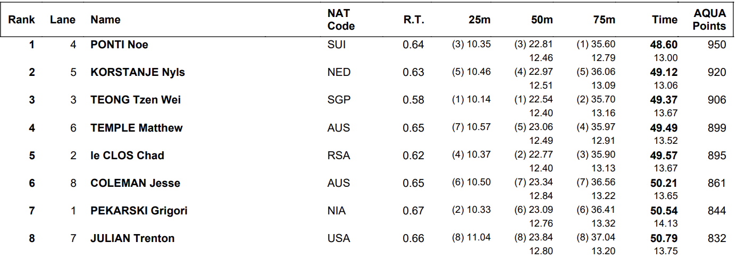Click the AQUA Points column header
The width and height of the screenshot is (737, 259).
pyautogui.click(x=709, y=20)
